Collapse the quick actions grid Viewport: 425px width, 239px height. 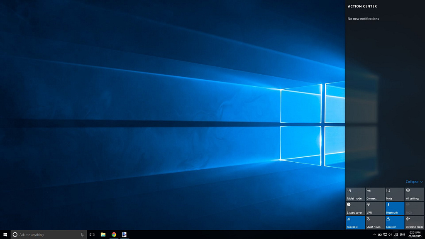coord(414,182)
